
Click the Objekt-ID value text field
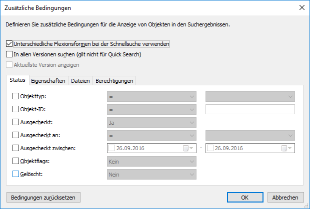(250, 109)
